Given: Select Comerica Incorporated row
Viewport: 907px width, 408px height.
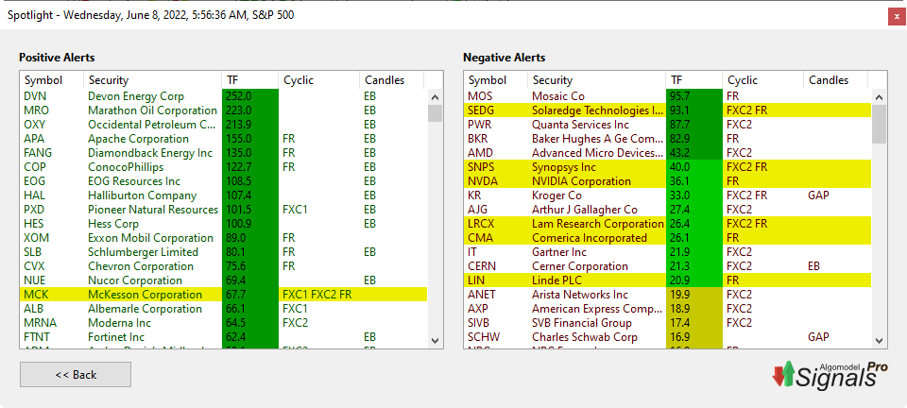Looking at the screenshot, I should point(668,237).
